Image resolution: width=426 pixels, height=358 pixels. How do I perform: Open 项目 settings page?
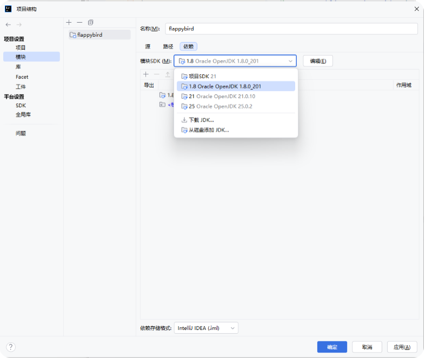point(21,48)
